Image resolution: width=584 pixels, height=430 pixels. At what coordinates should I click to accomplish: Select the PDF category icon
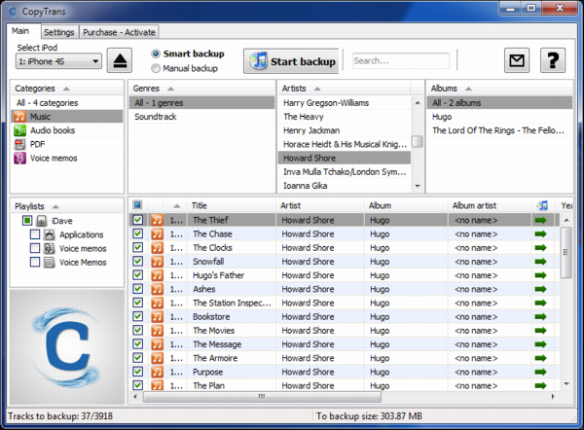(x=20, y=144)
